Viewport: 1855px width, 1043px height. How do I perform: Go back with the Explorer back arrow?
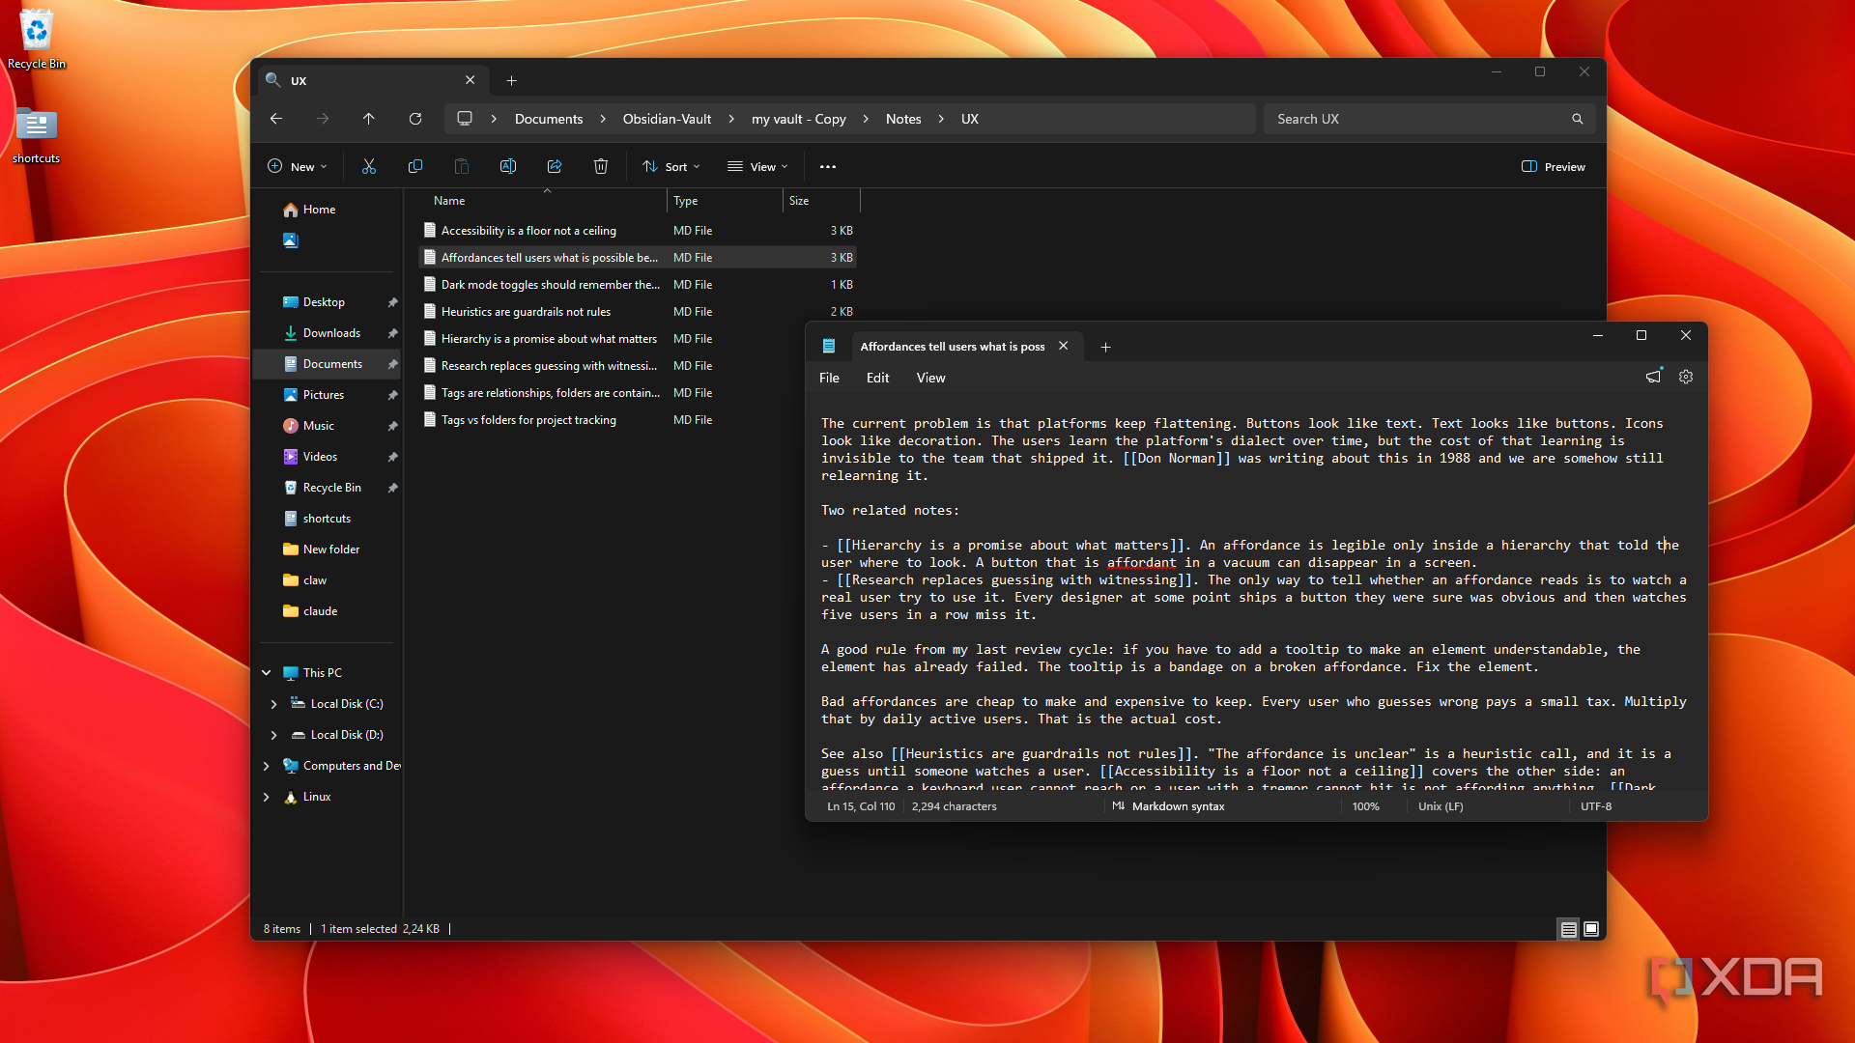(276, 119)
